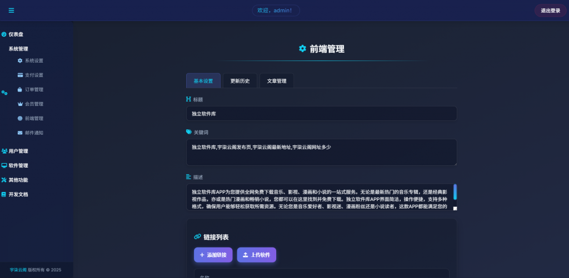The image size is (569, 278).
Task: Click the user management people icon
Action: (x=4, y=151)
